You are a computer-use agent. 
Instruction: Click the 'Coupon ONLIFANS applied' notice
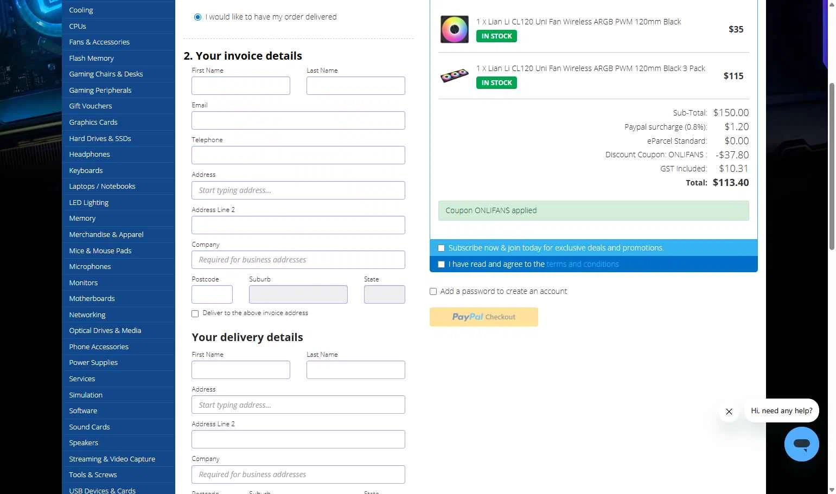click(594, 210)
